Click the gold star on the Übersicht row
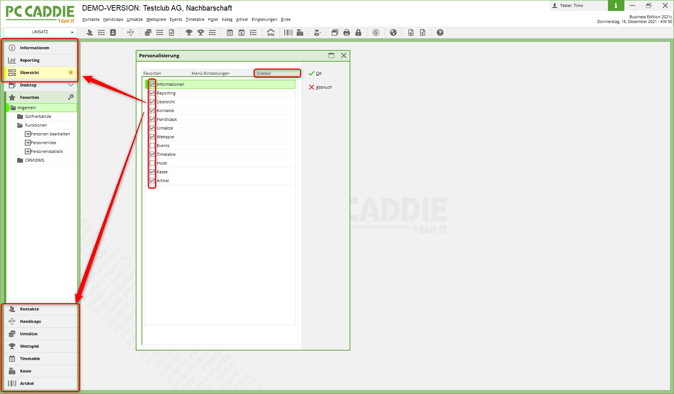 [x=71, y=72]
